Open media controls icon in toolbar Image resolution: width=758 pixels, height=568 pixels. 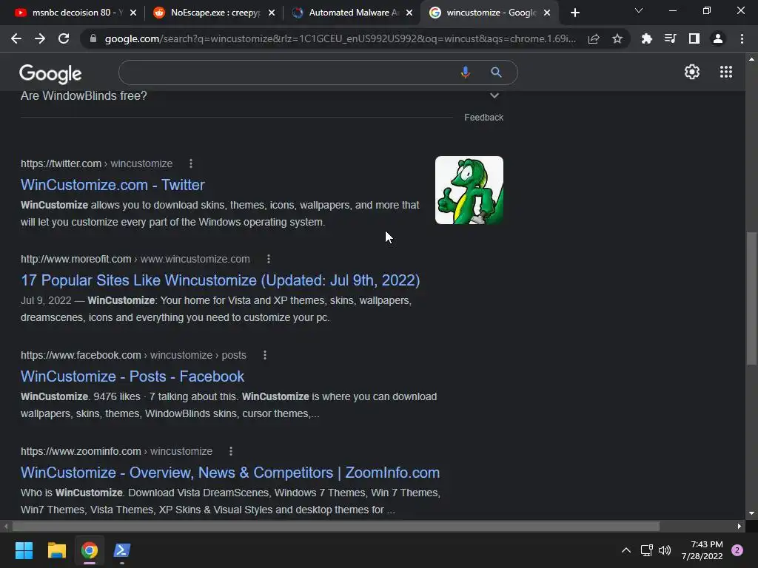pos(670,38)
